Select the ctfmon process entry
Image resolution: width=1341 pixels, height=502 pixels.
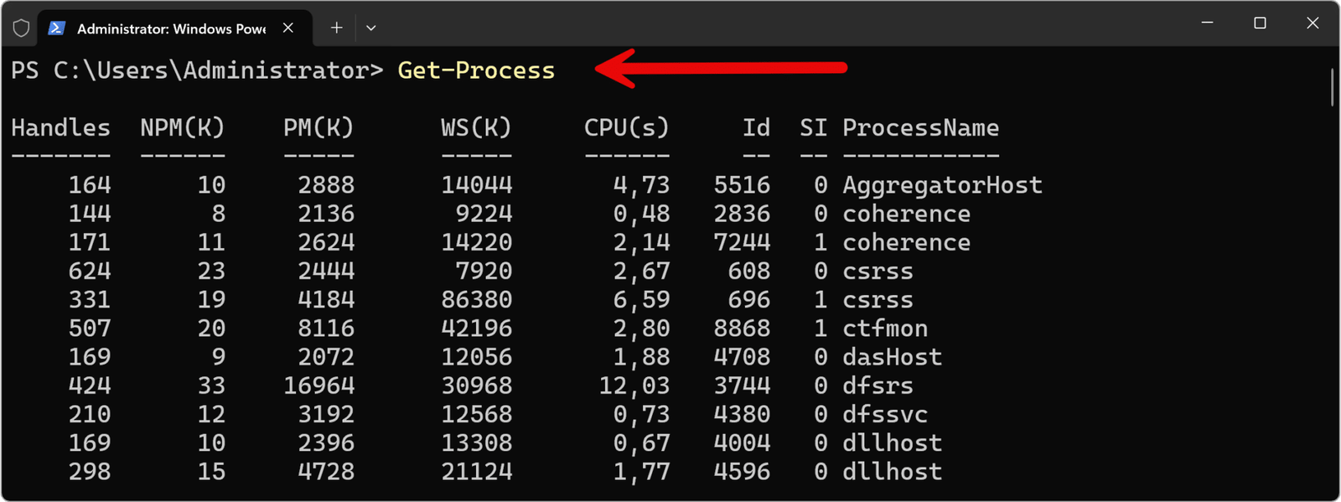885,328
